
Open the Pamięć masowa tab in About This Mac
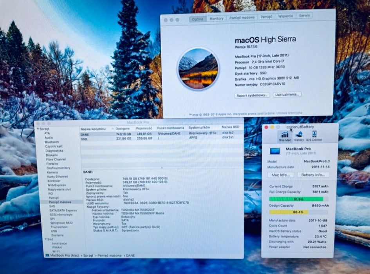tap(242, 18)
